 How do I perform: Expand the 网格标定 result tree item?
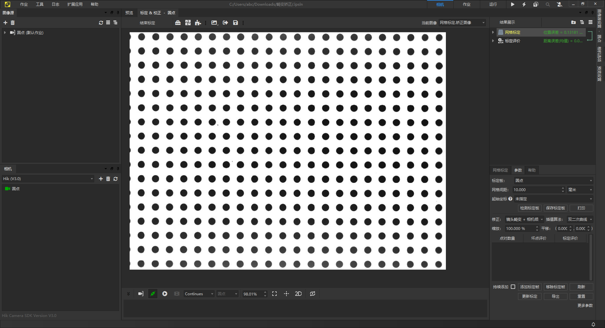pyautogui.click(x=493, y=32)
